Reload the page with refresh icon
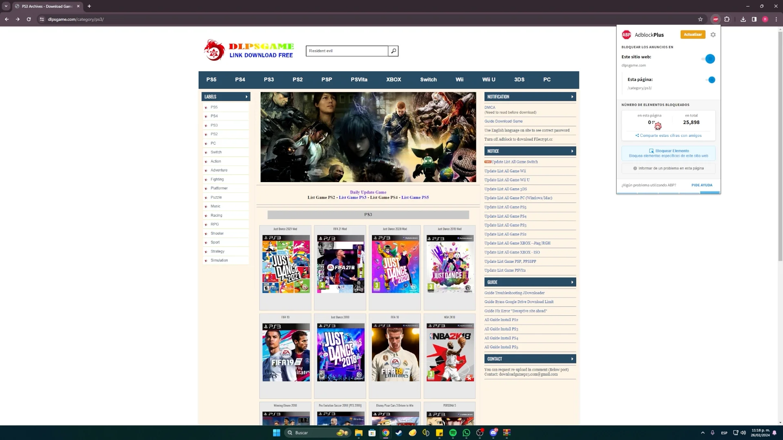The image size is (783, 440). pos(29,19)
